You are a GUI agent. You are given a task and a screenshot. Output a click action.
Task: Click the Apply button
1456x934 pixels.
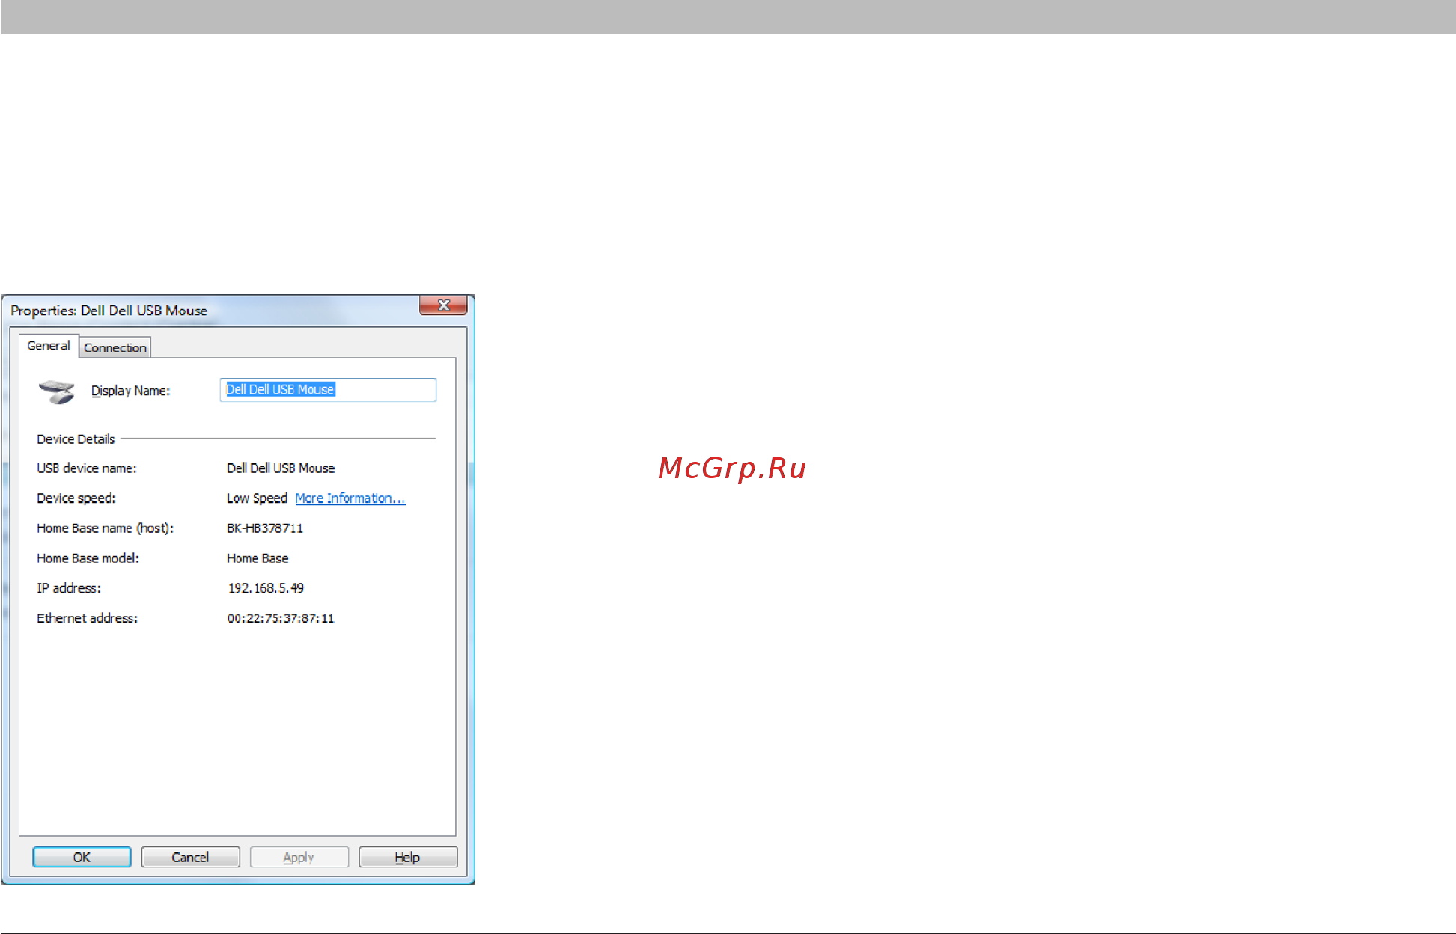pos(299,857)
